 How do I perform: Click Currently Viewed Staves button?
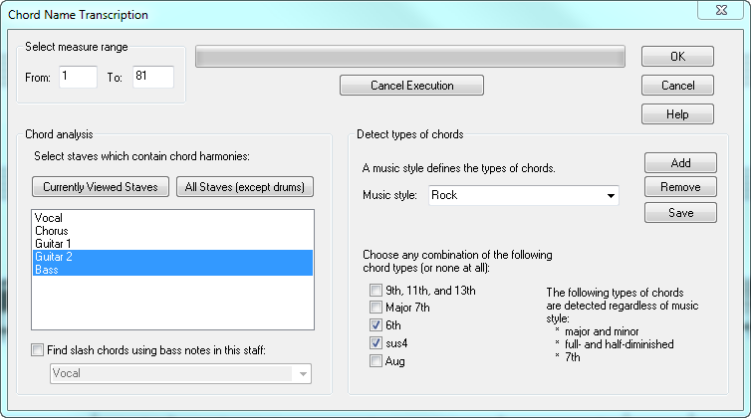pos(100,187)
